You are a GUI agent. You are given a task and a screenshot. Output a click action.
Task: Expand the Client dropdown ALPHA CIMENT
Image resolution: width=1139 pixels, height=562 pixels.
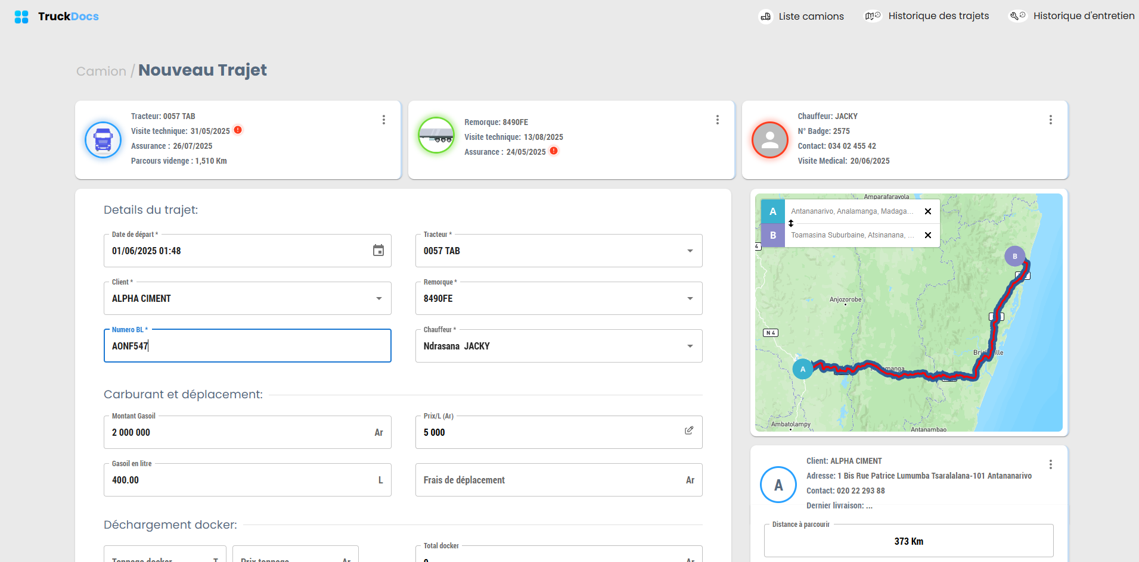click(379, 298)
